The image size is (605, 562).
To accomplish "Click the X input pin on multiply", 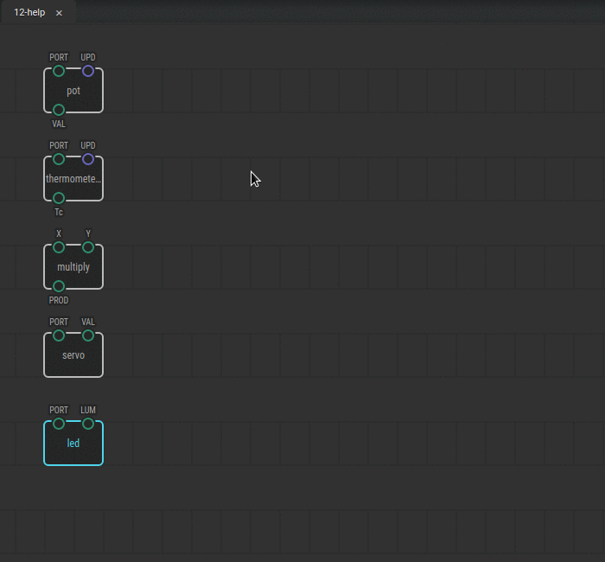I will pyautogui.click(x=59, y=247).
